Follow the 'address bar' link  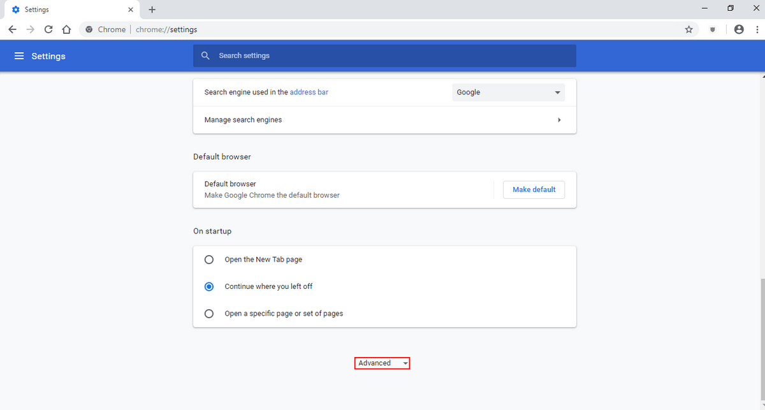(x=309, y=92)
